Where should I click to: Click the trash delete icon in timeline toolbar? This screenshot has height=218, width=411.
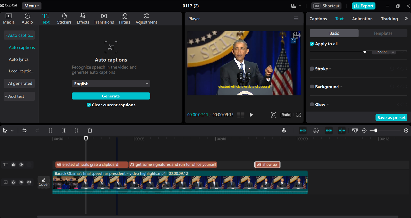90,130
